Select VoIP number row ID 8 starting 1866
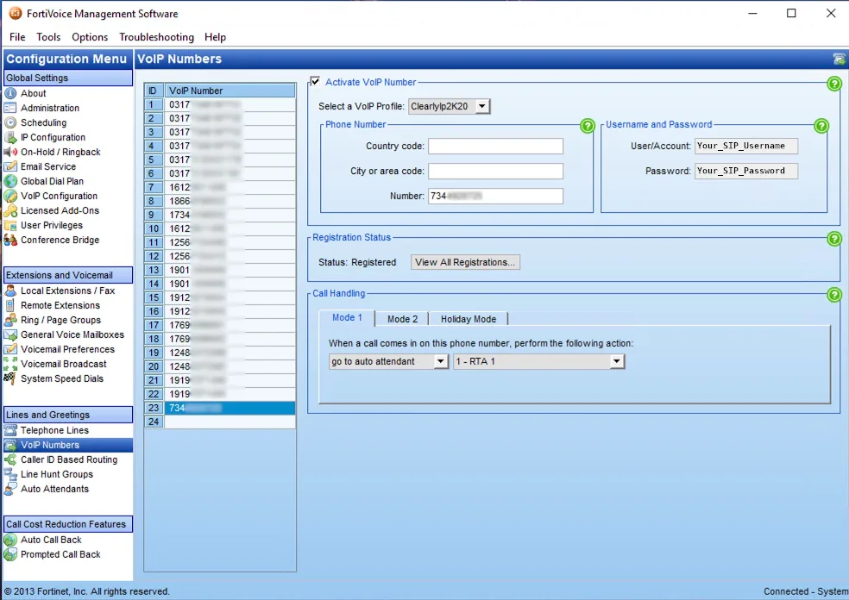Screen dimensions: 849x600 click(220, 201)
